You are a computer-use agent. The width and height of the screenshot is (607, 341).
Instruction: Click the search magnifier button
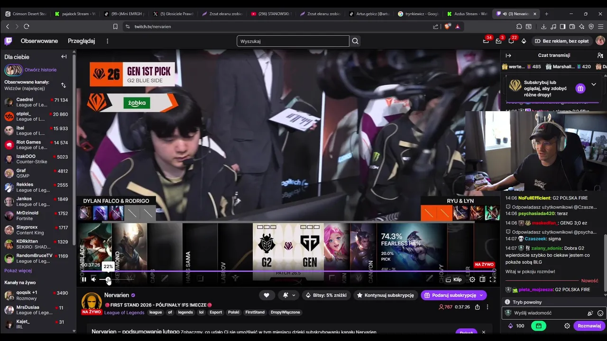[x=355, y=41]
